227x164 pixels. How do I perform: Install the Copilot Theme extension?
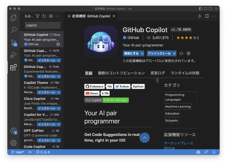[x=47, y=92]
